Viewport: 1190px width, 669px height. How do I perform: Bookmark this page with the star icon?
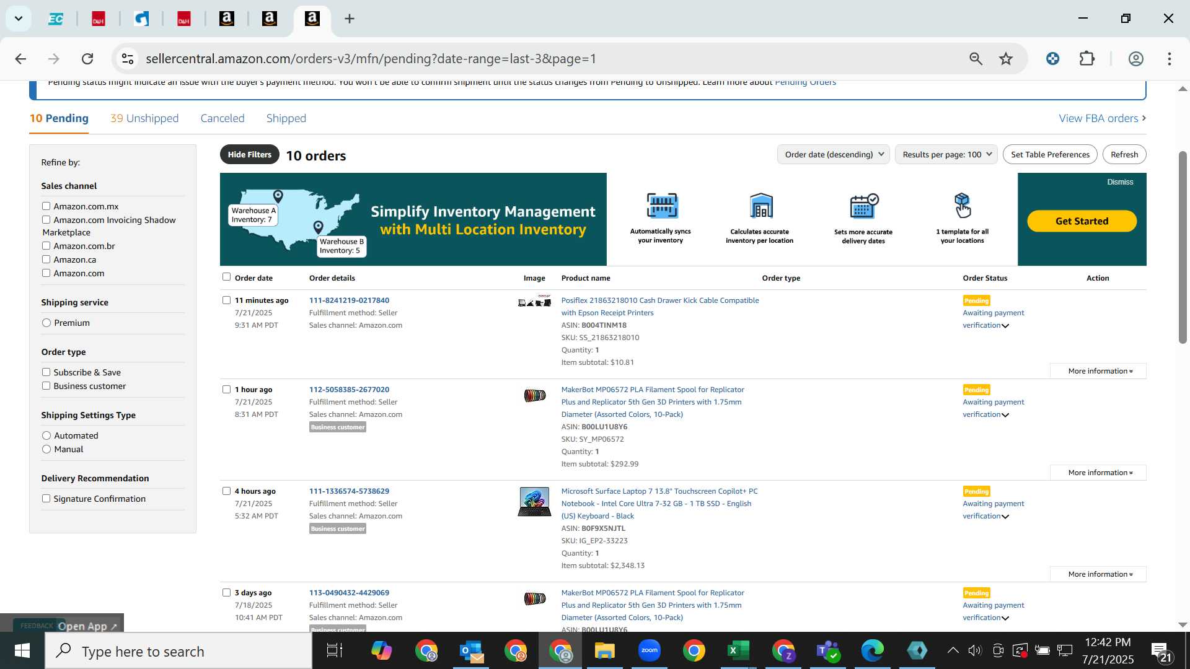(x=1006, y=59)
